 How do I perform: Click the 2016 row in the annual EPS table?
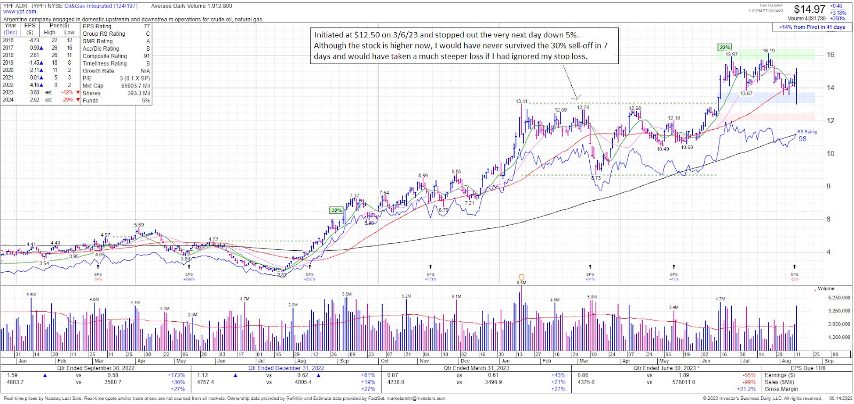[41, 41]
